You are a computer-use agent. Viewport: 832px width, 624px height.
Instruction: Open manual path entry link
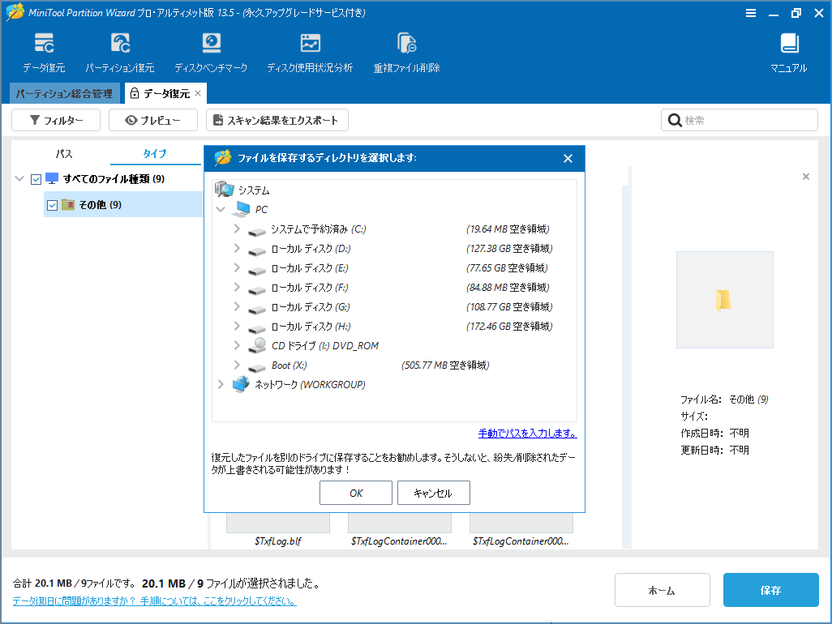click(x=526, y=434)
